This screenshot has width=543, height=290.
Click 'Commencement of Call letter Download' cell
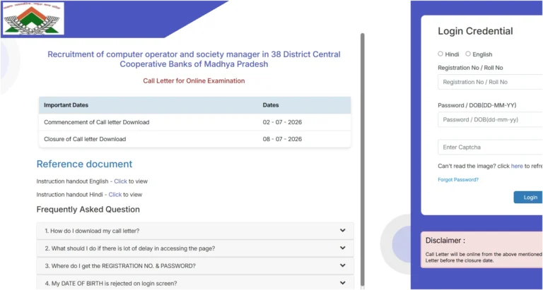97,122
